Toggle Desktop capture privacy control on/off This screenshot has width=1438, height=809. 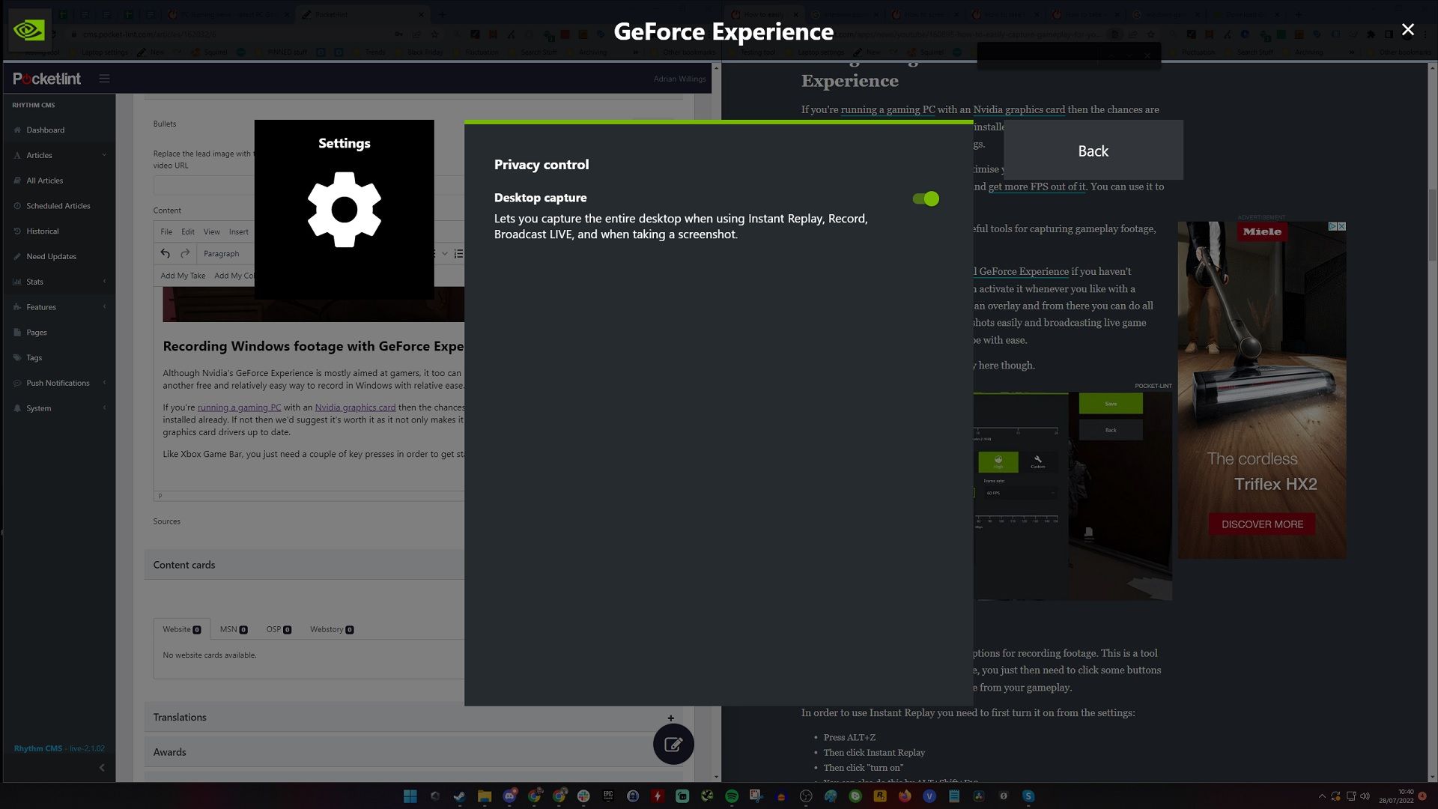point(926,199)
